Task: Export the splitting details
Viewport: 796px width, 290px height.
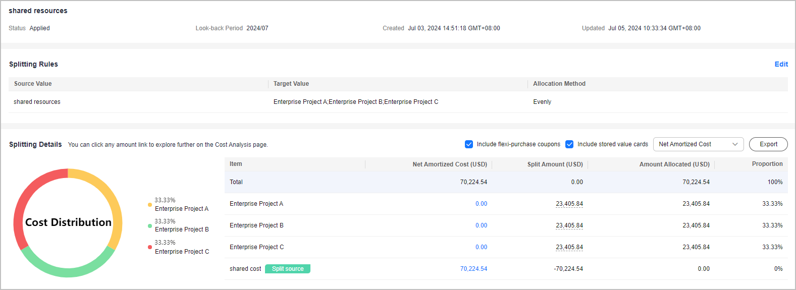Action: pyautogui.click(x=768, y=144)
